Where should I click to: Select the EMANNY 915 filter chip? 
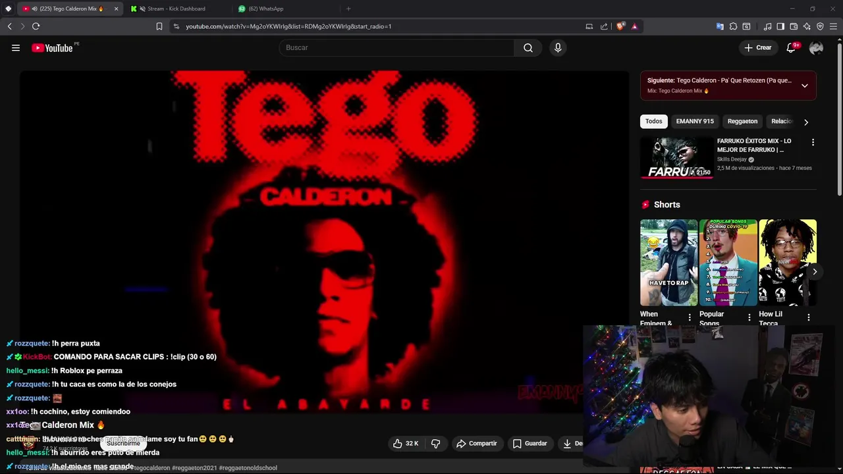[695, 121]
